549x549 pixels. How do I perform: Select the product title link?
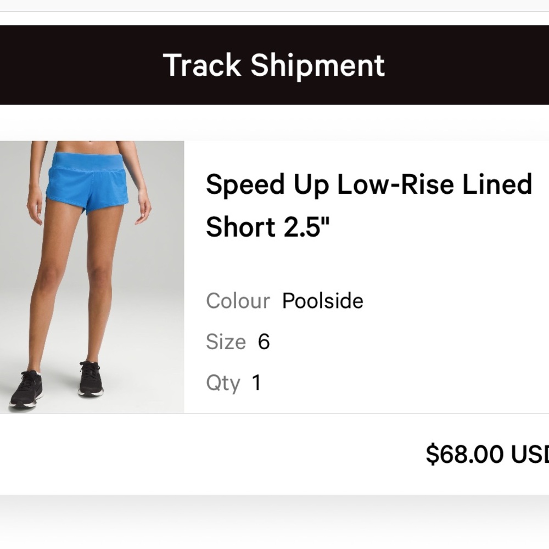pos(368,206)
